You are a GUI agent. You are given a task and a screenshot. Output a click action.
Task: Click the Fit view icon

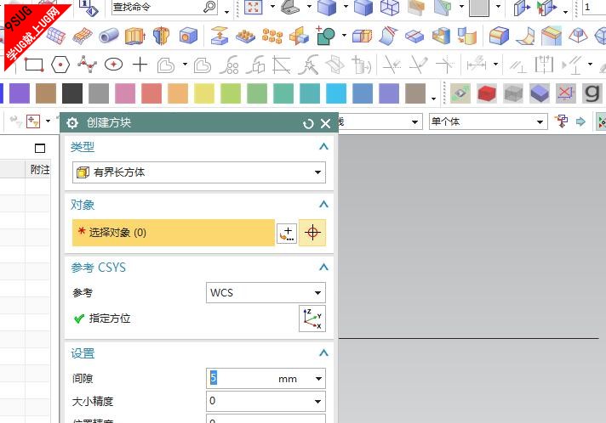pos(253,7)
